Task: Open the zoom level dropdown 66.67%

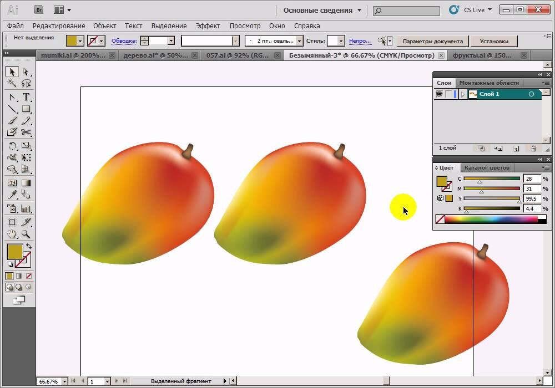Action: pos(64,381)
